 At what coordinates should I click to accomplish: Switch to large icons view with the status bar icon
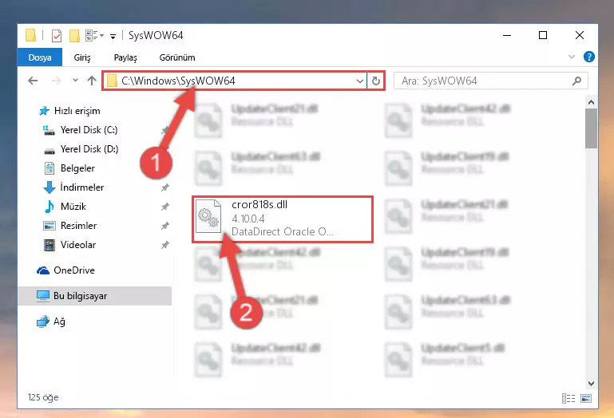[x=586, y=398]
